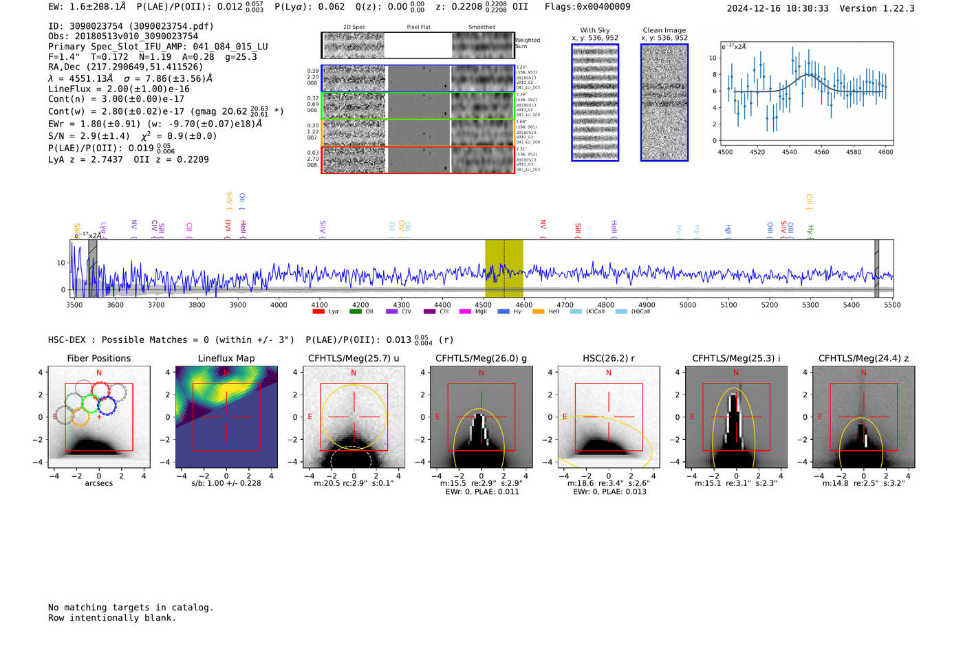Viewport: 963px width, 655px height.
Task: Click the Row intentionally blank text
Action: [112, 618]
